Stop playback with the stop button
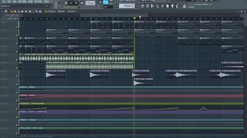This screenshot has height=138, width=247. 76,3
